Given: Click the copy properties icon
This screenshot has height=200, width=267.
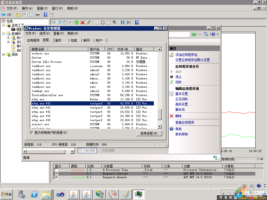Looking at the screenshot, I should pos(97,22).
